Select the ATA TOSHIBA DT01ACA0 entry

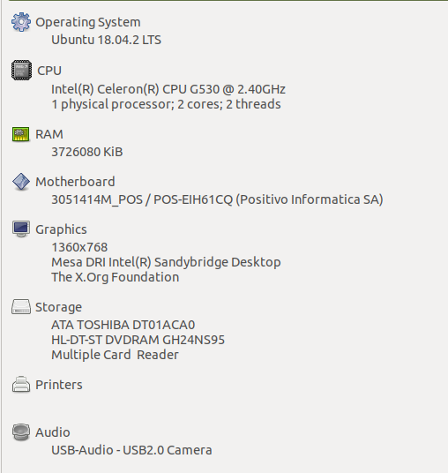click(123, 325)
